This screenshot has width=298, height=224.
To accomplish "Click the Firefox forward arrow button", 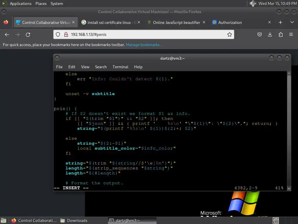I will [17, 34].
